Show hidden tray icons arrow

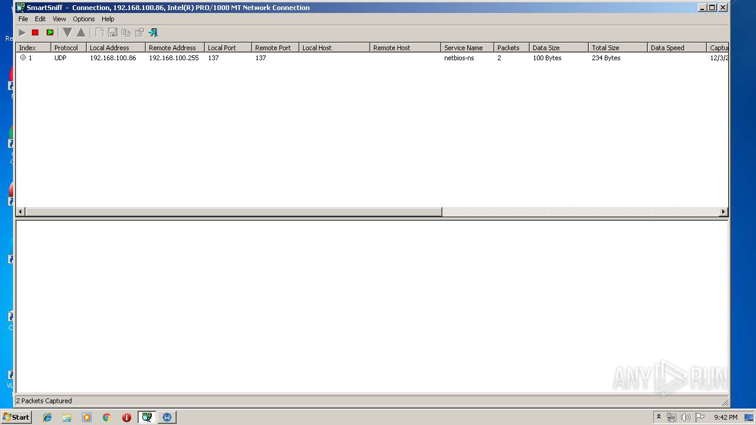(x=659, y=417)
